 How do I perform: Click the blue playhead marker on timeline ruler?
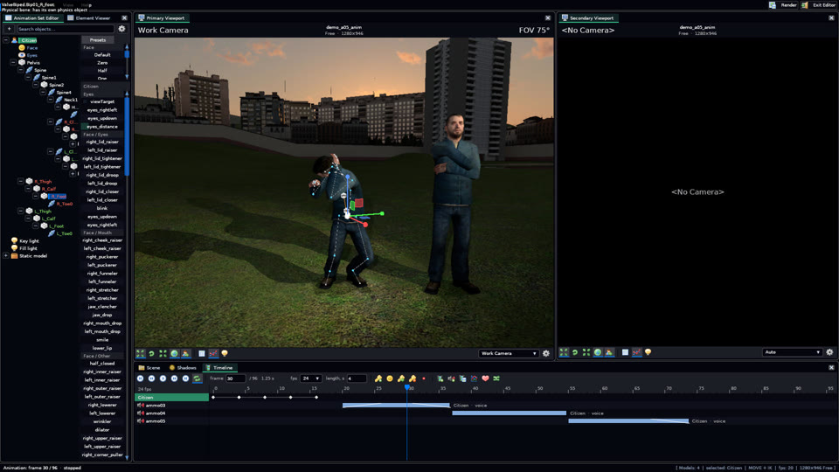(407, 387)
